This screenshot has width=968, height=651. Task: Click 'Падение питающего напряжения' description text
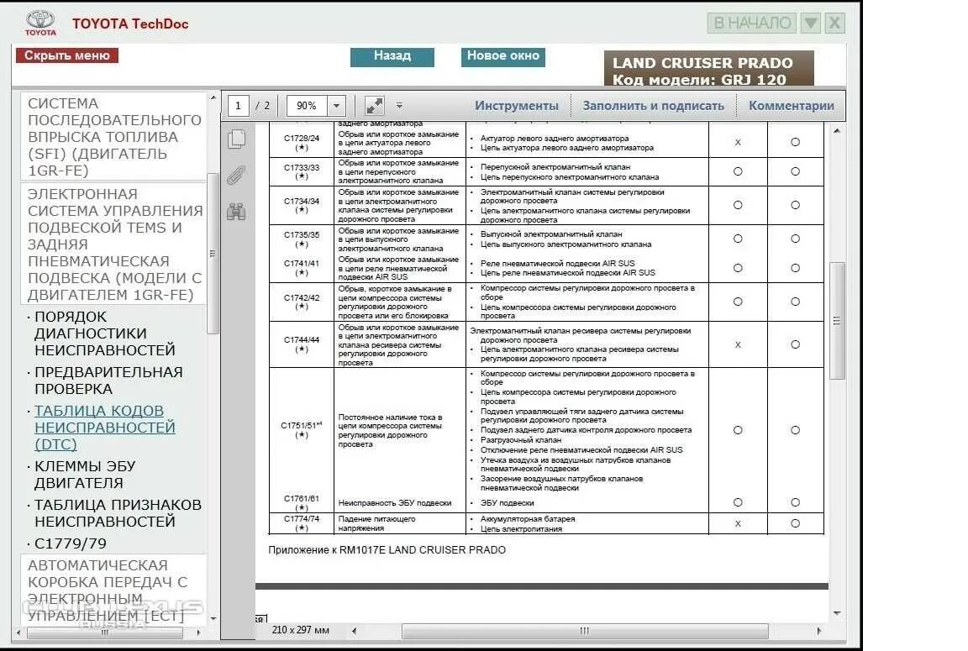376,523
